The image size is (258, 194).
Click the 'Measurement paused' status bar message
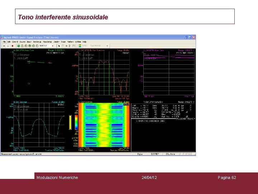pyautogui.click(x=21, y=154)
